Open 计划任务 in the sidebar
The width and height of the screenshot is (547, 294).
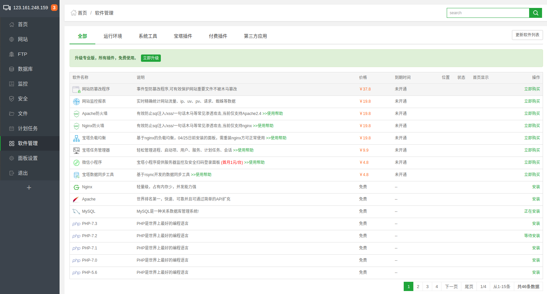(x=30, y=129)
